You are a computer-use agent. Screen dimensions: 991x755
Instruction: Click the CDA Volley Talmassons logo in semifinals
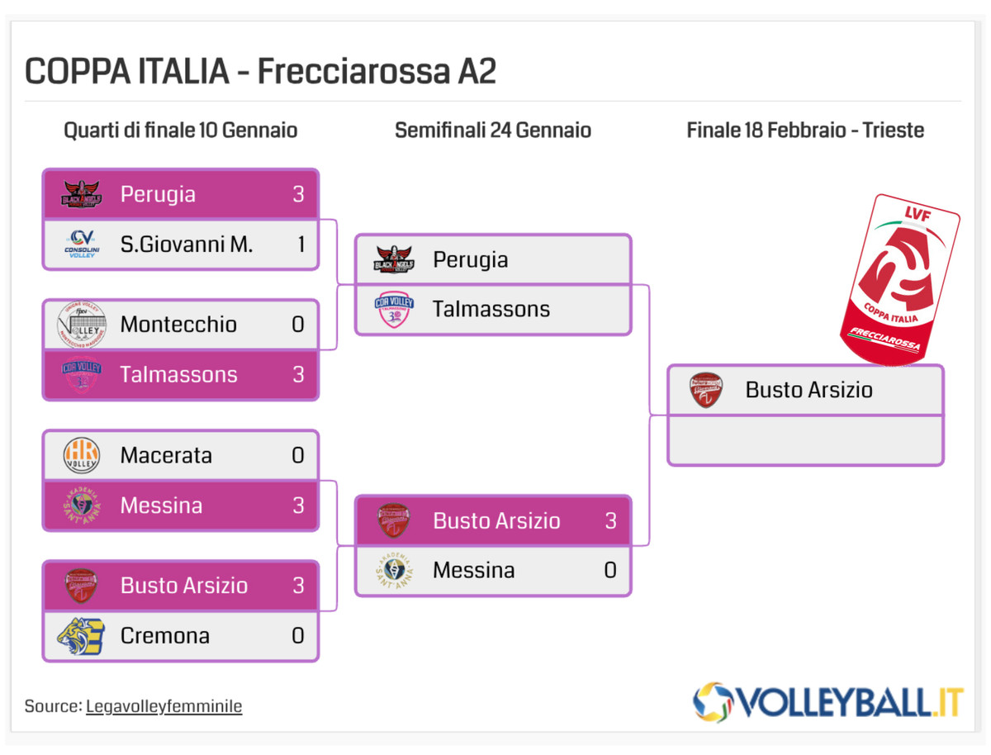pyautogui.click(x=394, y=309)
